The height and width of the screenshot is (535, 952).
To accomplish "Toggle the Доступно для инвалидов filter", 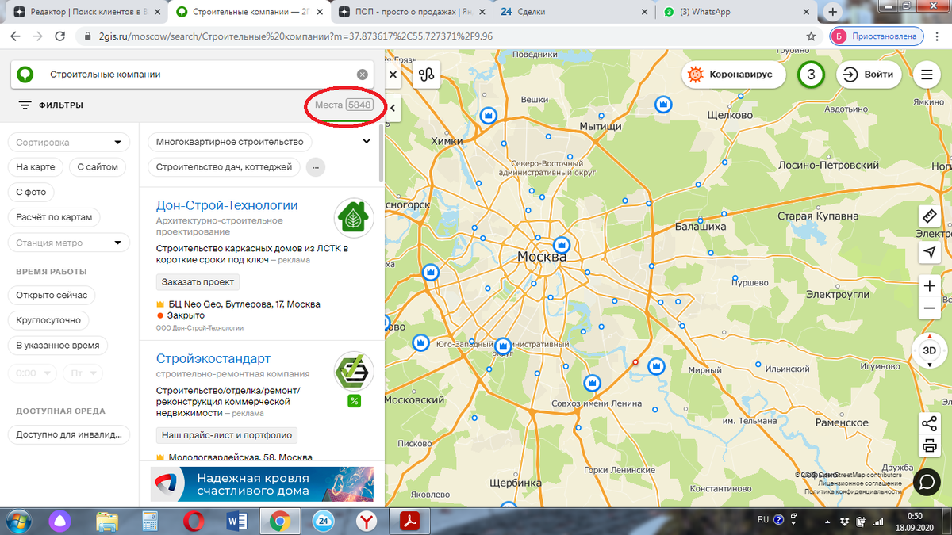I will [x=69, y=434].
